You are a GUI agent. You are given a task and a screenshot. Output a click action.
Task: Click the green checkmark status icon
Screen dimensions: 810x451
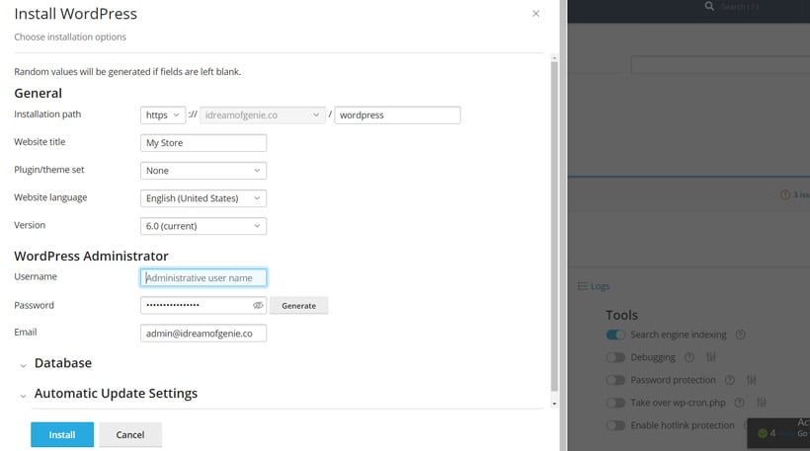pyautogui.click(x=763, y=433)
